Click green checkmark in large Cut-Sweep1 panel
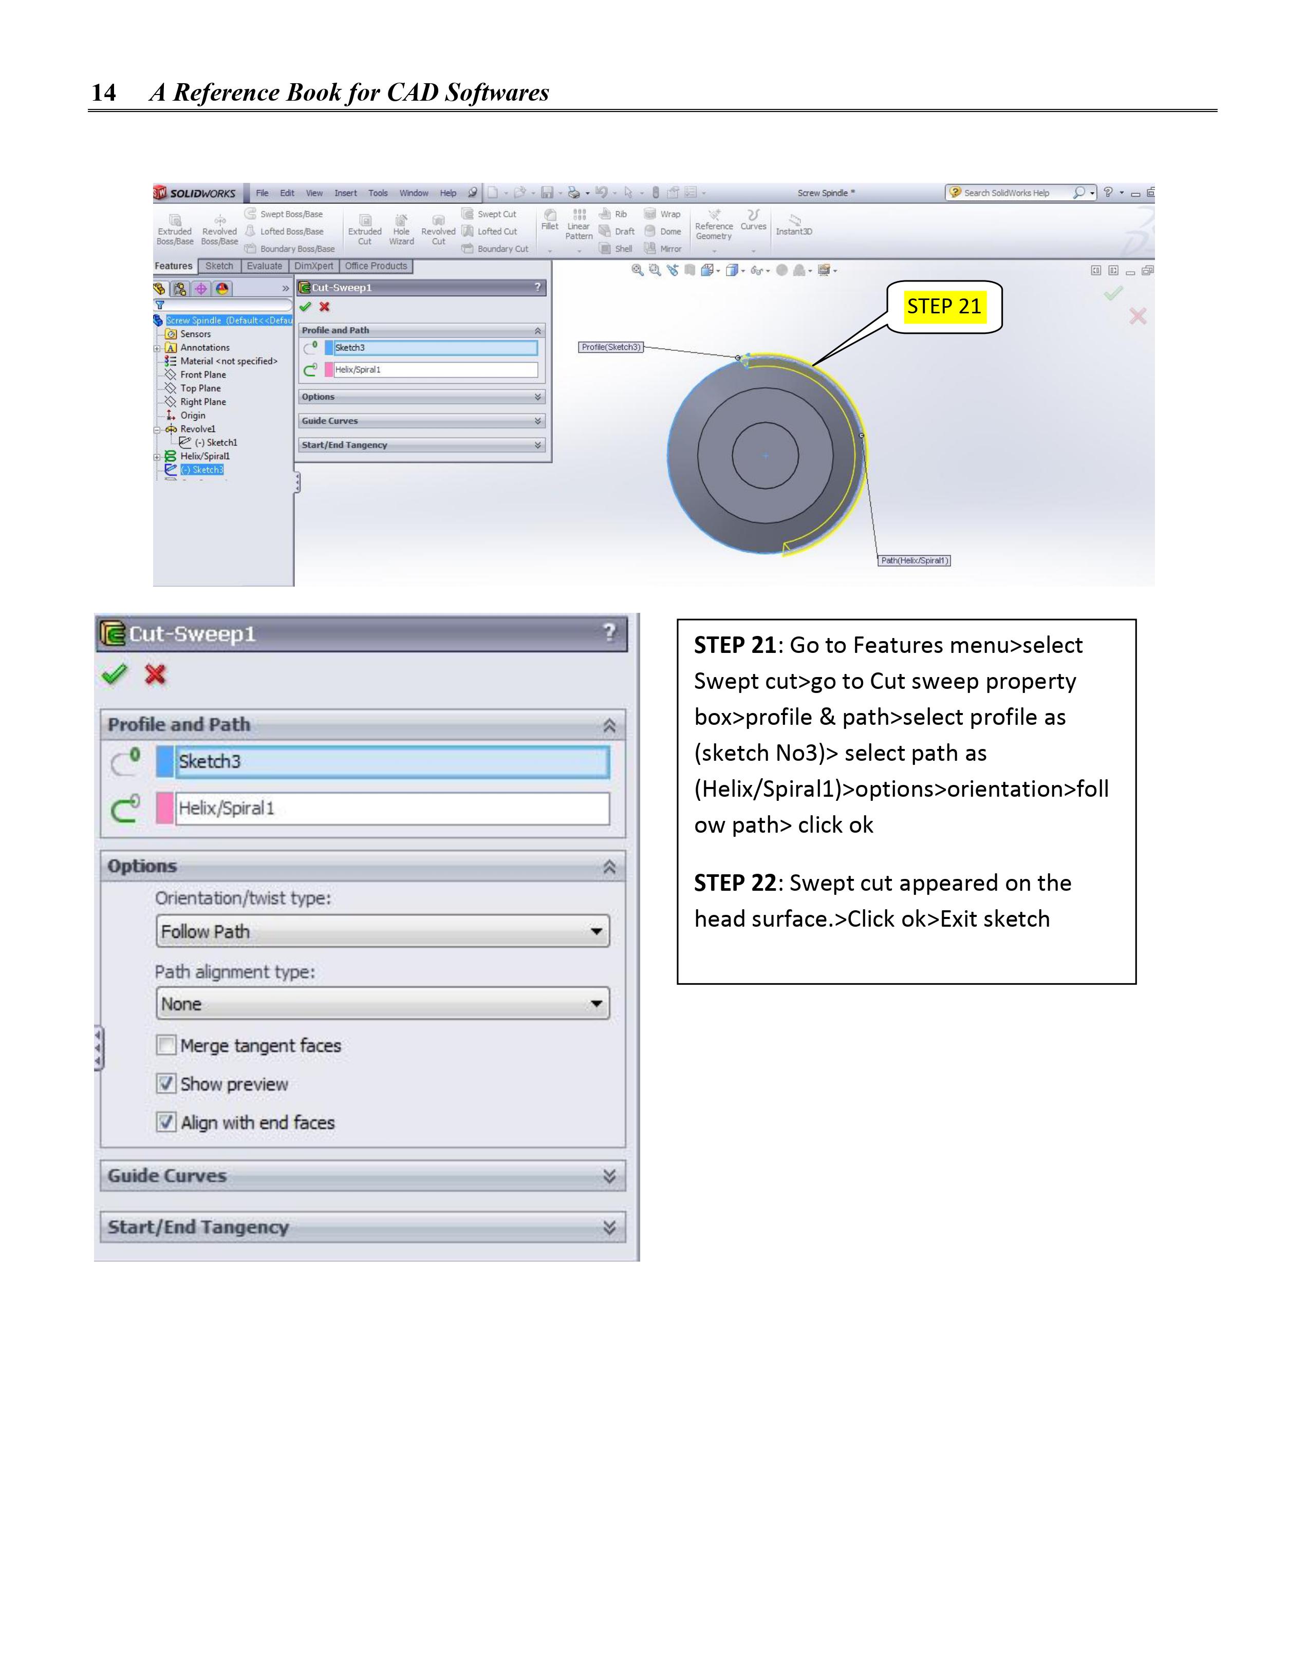This screenshot has width=1305, height=1669. [x=114, y=674]
